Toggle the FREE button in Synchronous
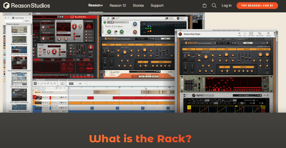The height and width of the screenshot is (148, 286). 235,100
